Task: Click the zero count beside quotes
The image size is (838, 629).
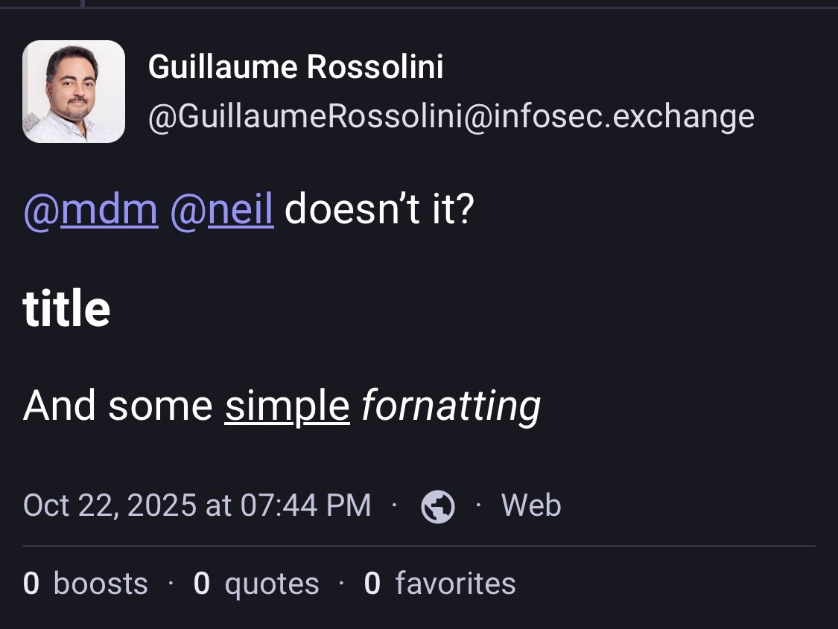Action: [201, 584]
